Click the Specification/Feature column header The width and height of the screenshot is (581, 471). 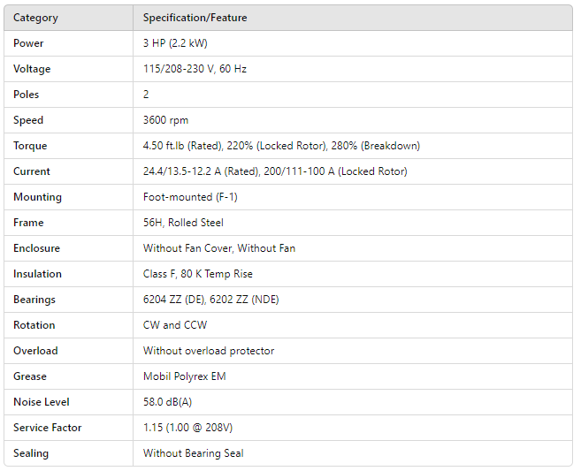click(195, 18)
